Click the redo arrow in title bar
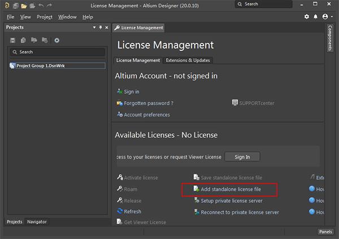 coord(49,6)
